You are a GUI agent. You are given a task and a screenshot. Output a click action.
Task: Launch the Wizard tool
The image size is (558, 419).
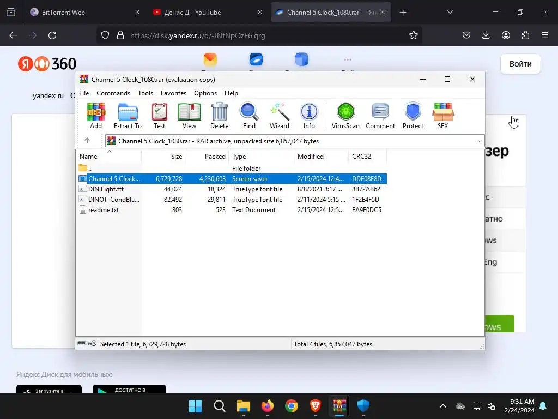280,116
